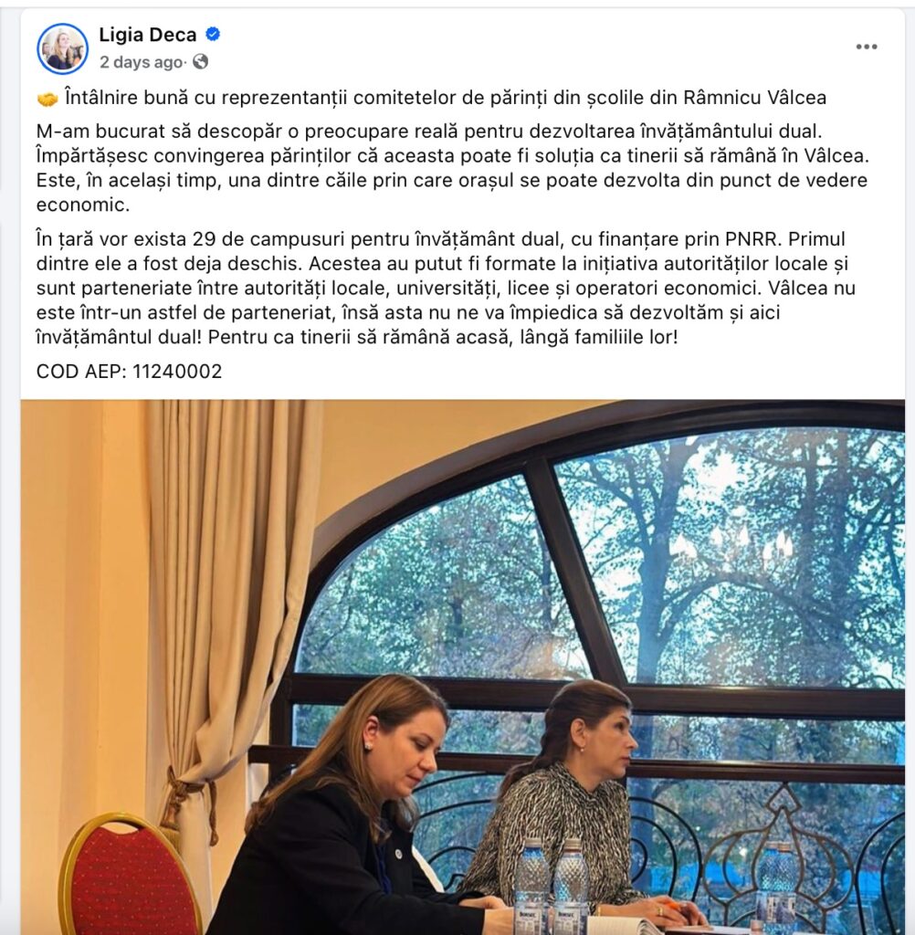The height and width of the screenshot is (935, 915).
Task: Click the word "PNRR" in the post
Action: (x=751, y=239)
